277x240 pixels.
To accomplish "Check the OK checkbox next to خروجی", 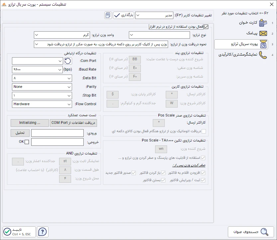I will tap(27, 142).
